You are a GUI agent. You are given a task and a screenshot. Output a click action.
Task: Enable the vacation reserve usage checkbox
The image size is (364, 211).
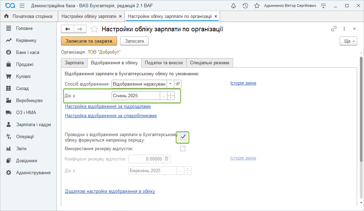click(183, 149)
